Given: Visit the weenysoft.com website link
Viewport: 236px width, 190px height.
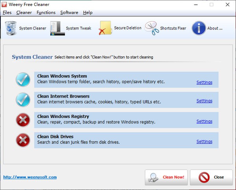Looking at the screenshot, I should 30,177.
